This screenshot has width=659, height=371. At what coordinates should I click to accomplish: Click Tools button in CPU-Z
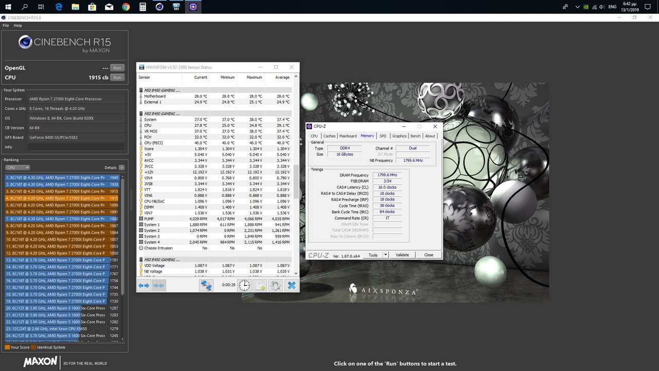tap(373, 255)
